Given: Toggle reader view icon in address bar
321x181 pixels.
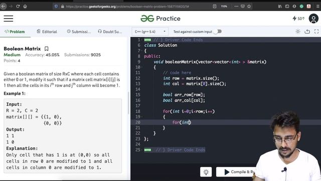Looking at the screenshot, I should point(214,7).
